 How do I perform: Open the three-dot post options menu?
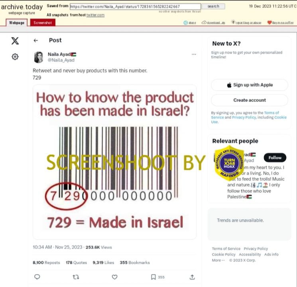[x=194, y=54]
